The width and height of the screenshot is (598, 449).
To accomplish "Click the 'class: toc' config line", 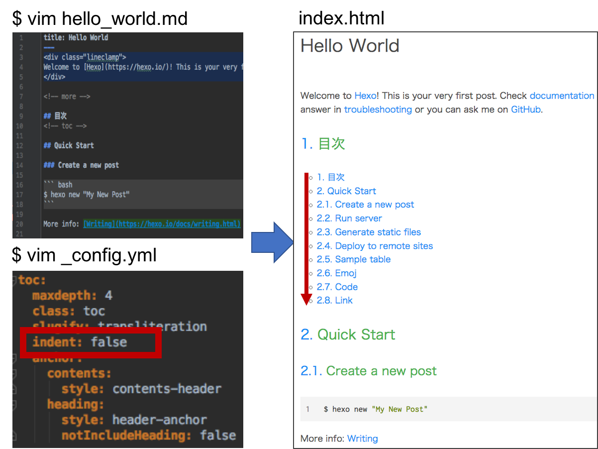I will [x=69, y=311].
